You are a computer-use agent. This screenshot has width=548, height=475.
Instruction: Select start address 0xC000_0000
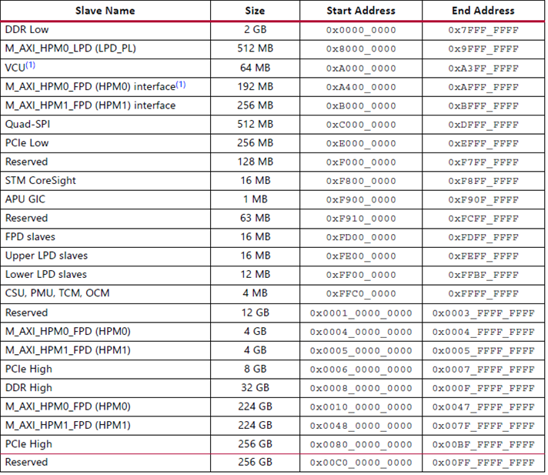361,125
